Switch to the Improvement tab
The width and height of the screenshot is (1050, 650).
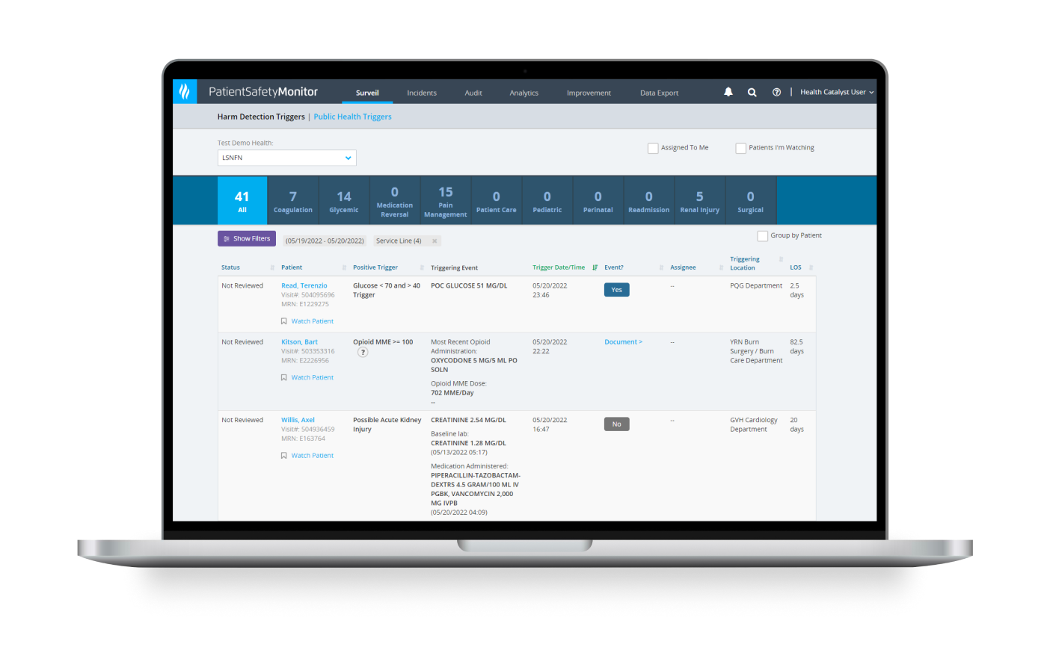coord(589,93)
